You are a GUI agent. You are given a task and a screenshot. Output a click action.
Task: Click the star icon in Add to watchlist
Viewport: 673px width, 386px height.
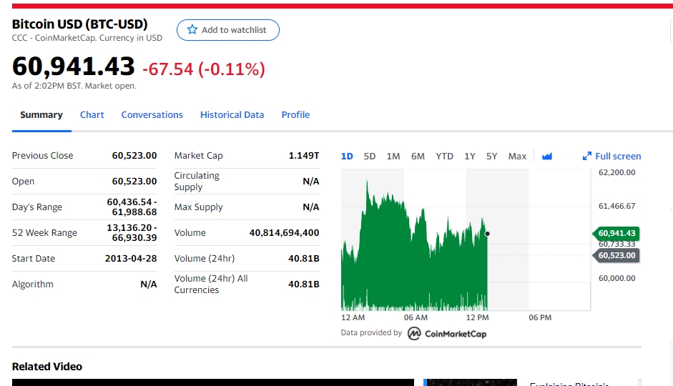[x=192, y=29]
